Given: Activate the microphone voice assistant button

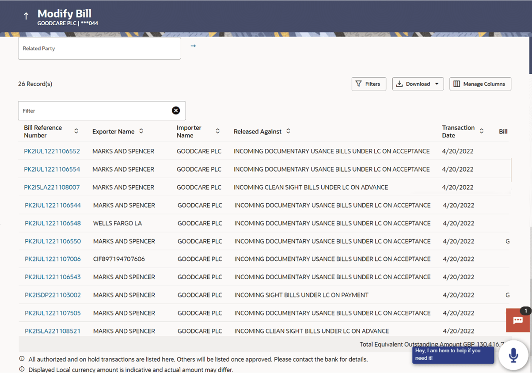Looking at the screenshot, I should 513,354.
